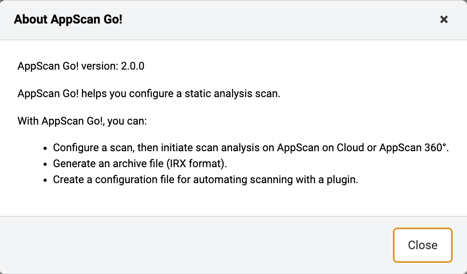Image resolution: width=467 pixels, height=274 pixels.
Task: Click the version number 2.0.0
Action: [132, 67]
